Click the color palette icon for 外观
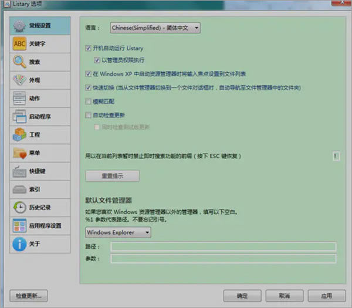This screenshot has width=352, height=308. pyautogui.click(x=19, y=80)
